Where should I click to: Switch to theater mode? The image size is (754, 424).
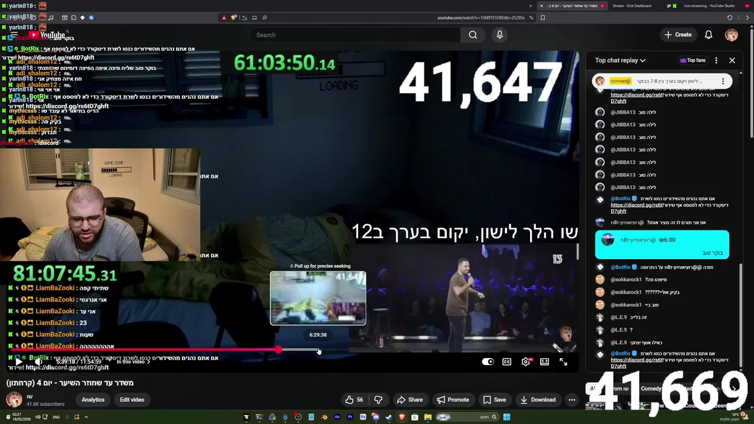[x=544, y=362]
